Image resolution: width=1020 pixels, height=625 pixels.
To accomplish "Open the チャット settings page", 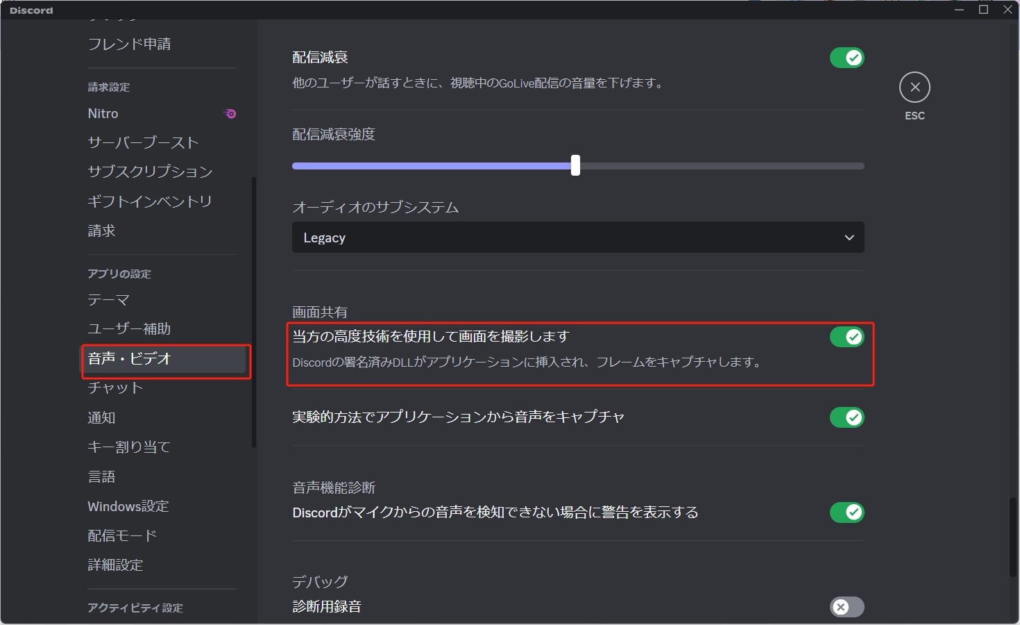I will coord(114,388).
